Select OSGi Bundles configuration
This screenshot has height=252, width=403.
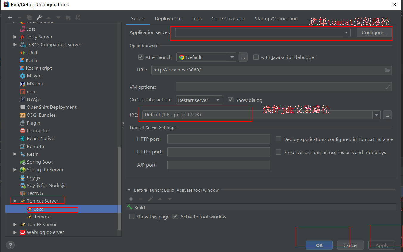point(41,115)
